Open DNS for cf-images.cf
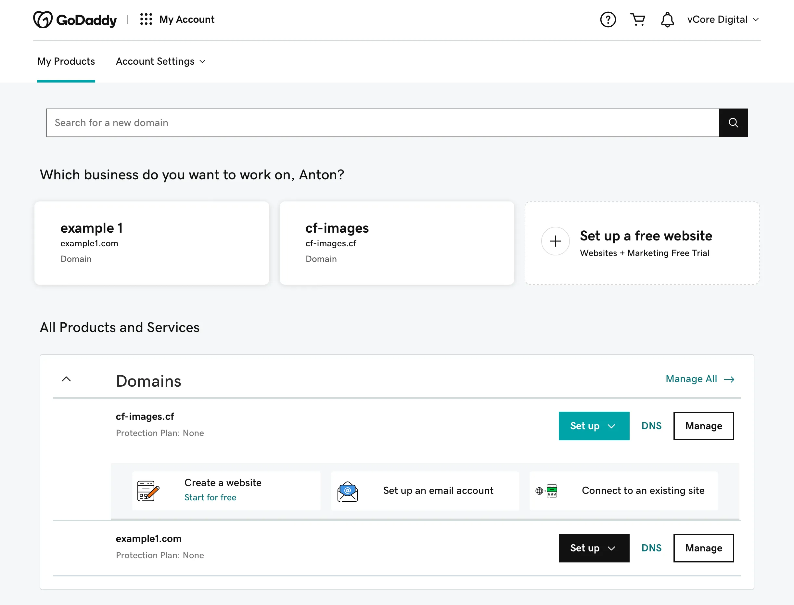794x605 pixels. point(651,426)
